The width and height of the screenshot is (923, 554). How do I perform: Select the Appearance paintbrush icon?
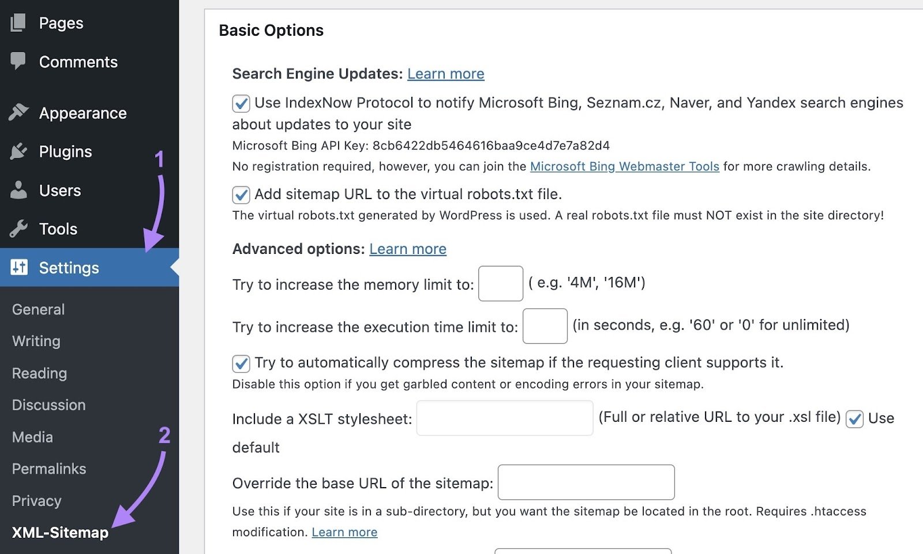point(19,112)
